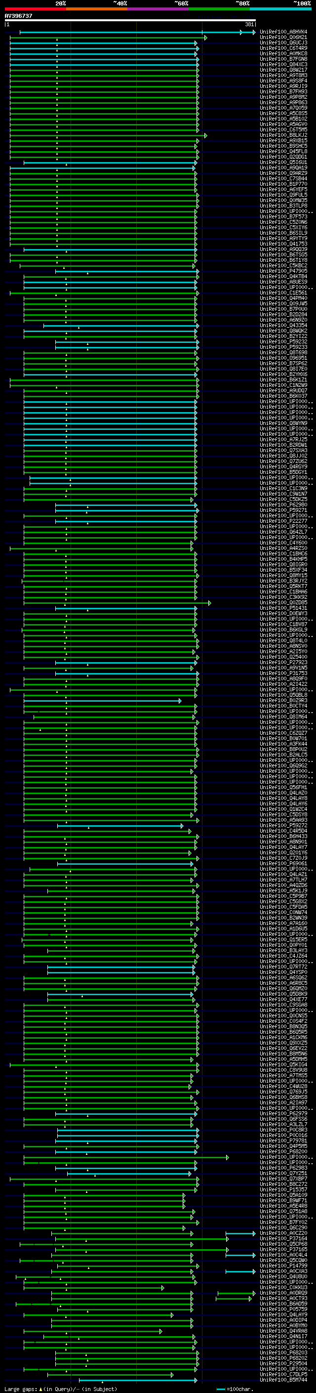Click hit label UniRef100_A0CZ20
Image resolution: width=316 pixels, height=1393 pixels.
283,1233
